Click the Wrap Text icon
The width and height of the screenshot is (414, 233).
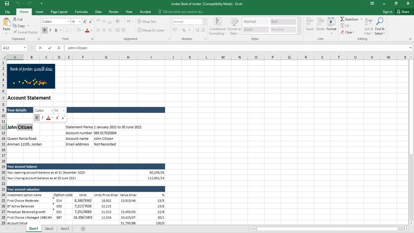click(x=139, y=22)
